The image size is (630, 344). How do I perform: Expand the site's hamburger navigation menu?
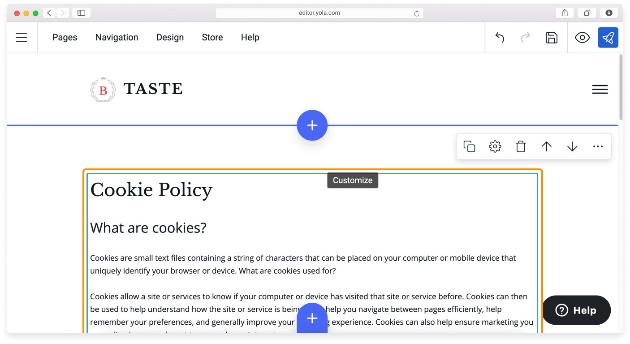point(600,89)
